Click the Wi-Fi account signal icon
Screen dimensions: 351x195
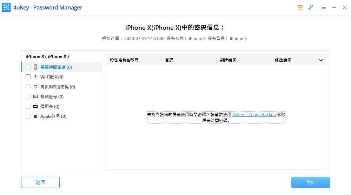point(35,77)
